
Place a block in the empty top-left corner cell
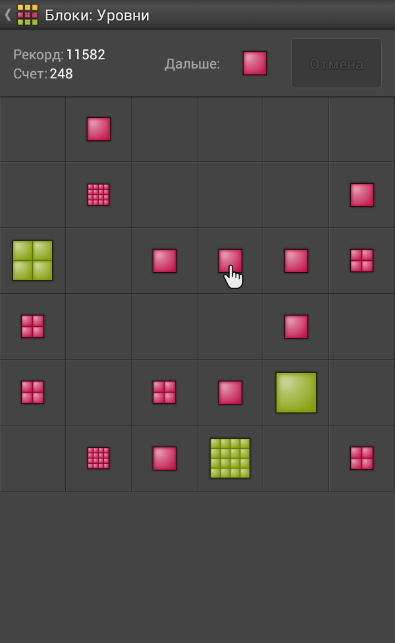[33, 129]
